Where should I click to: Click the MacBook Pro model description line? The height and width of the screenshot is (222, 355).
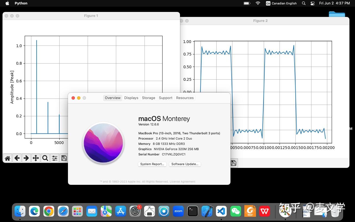click(179, 133)
